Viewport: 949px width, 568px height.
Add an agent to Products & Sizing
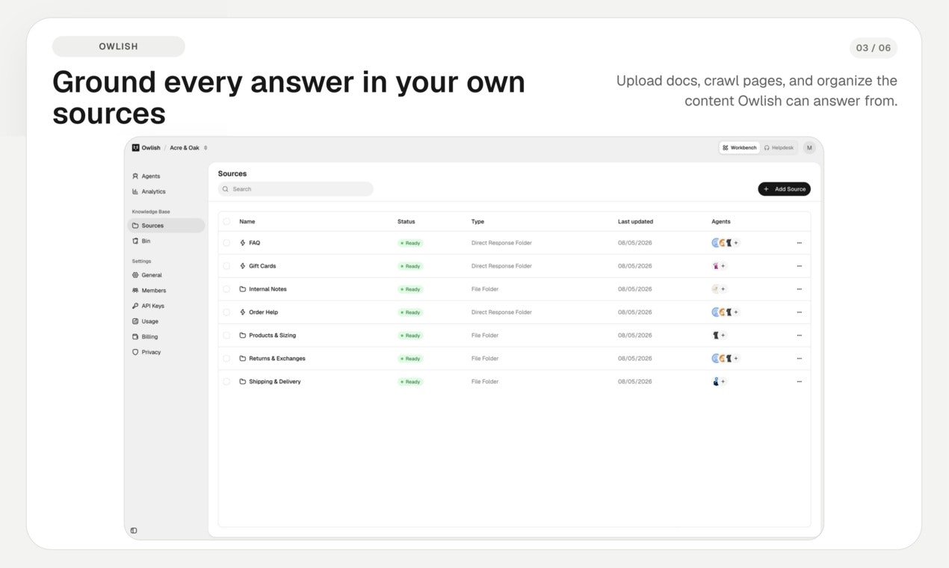click(723, 336)
